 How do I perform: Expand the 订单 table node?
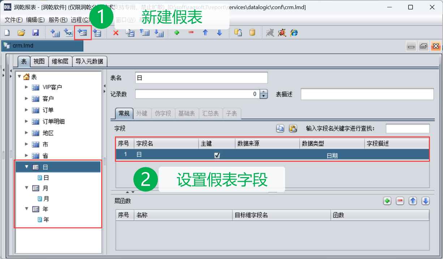26,110
